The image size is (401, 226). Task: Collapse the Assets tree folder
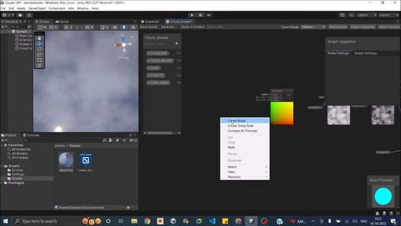2,166
